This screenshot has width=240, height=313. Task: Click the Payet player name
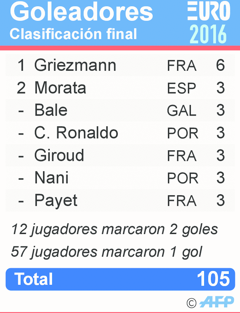(56, 201)
